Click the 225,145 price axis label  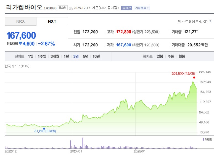click(x=205, y=72)
